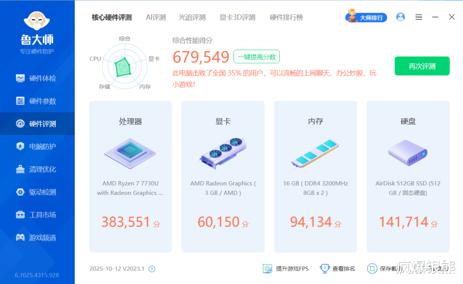
Task: Click the 内存 RAM stick image
Action: pyautogui.click(x=315, y=153)
